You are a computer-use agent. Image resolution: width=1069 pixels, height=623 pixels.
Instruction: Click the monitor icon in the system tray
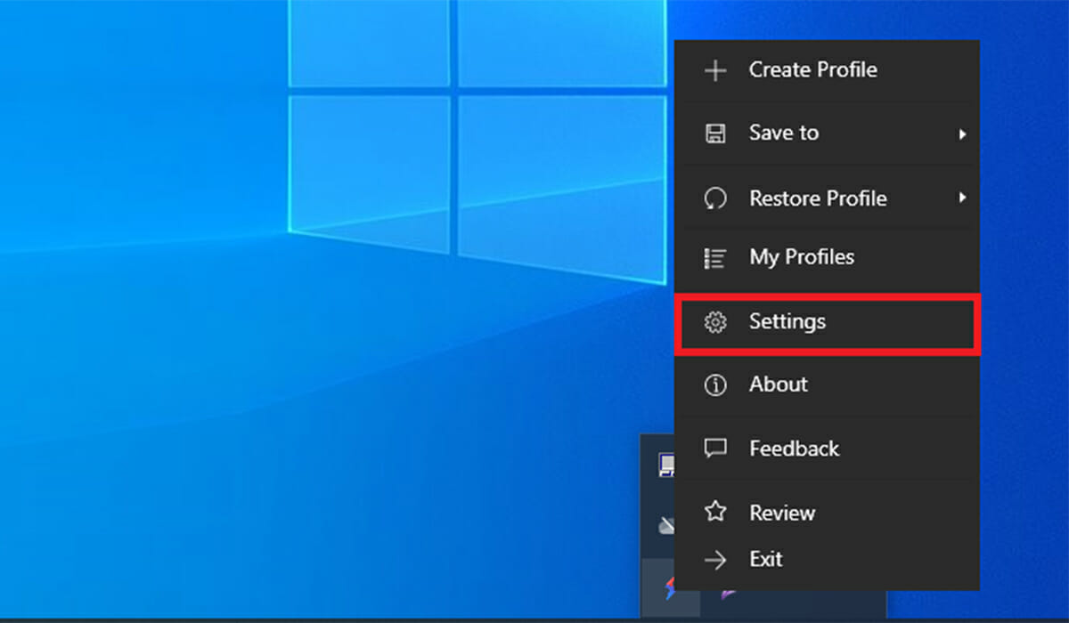click(x=666, y=463)
